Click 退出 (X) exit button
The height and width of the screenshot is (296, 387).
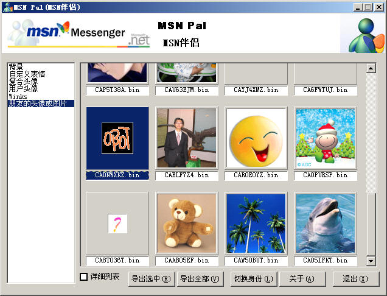[x=355, y=279]
